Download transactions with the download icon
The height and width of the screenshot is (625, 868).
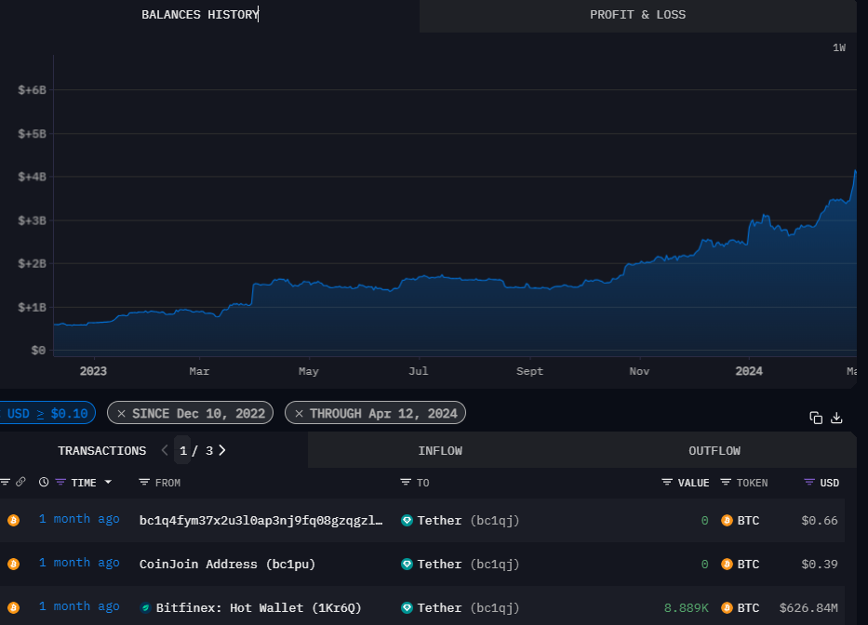click(x=836, y=418)
